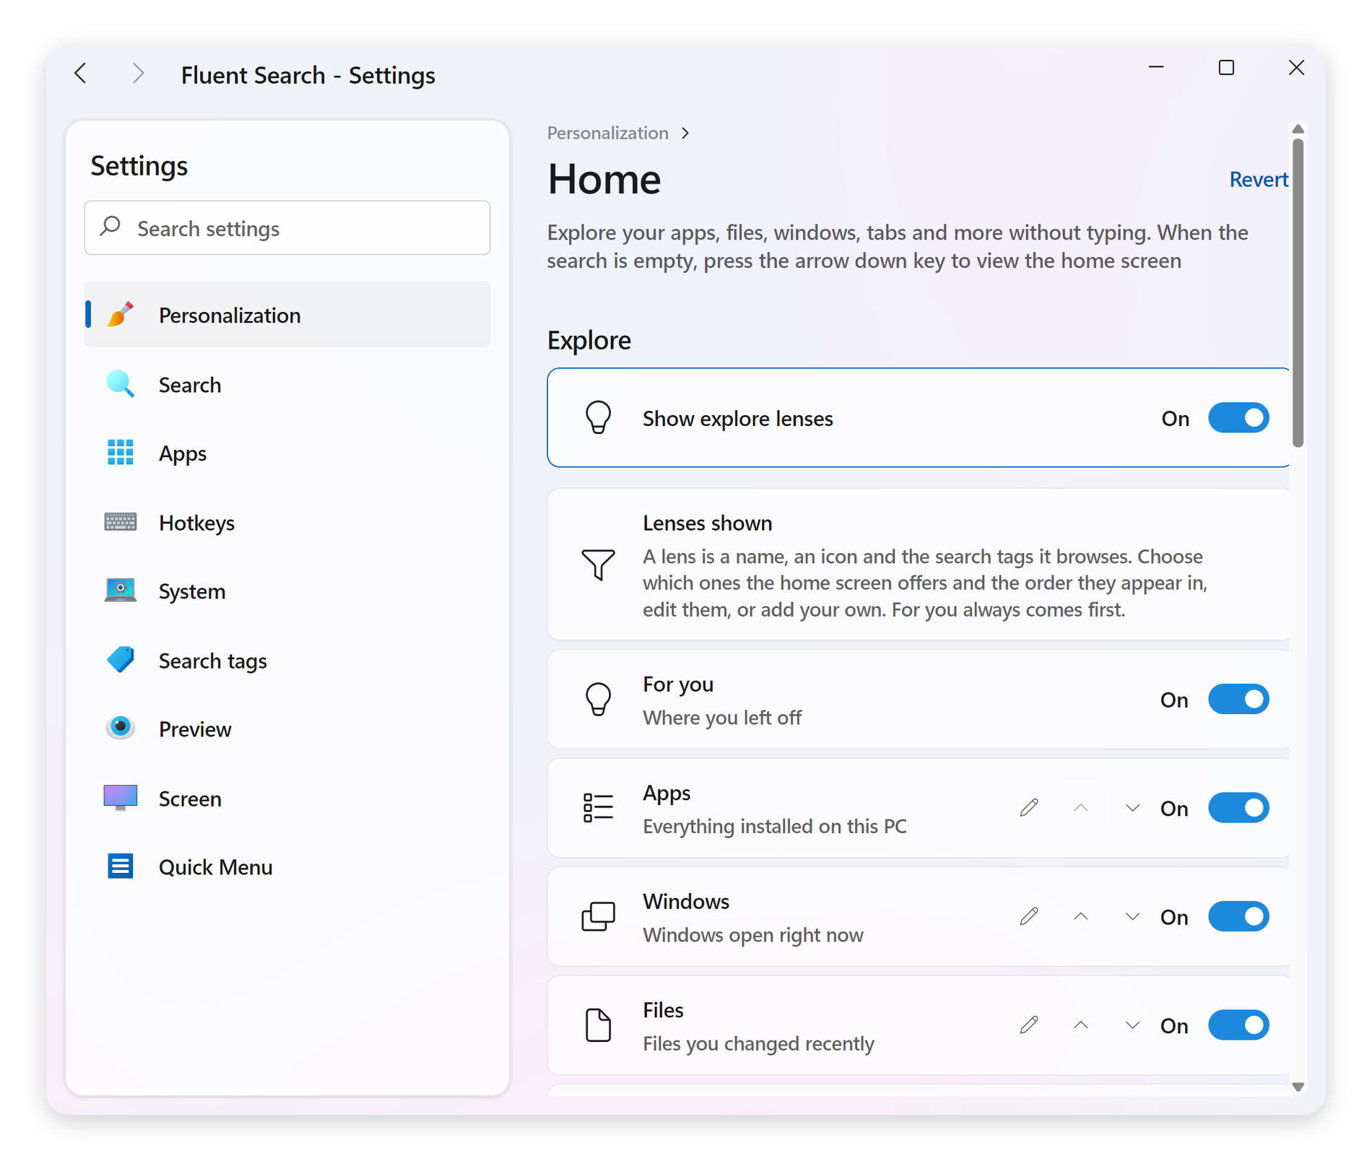Click the magnifier icon in search settings
The image size is (1372, 1161).
[110, 227]
